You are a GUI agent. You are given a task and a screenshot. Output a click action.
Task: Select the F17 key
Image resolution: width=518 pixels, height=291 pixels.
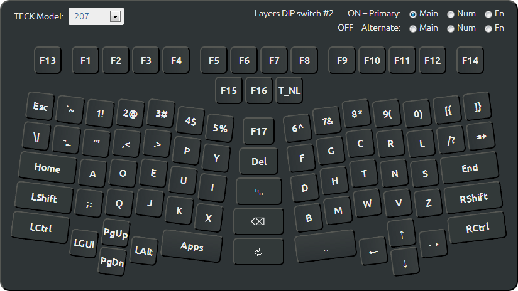point(258,131)
